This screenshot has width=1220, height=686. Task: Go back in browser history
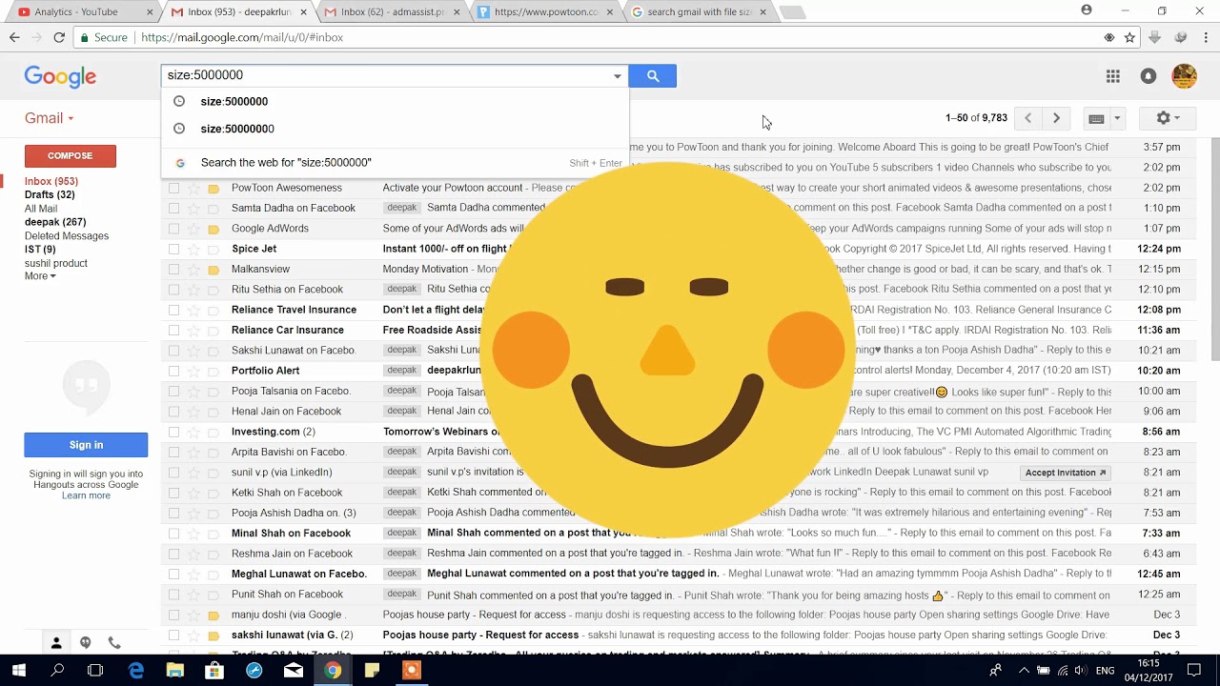click(x=14, y=37)
